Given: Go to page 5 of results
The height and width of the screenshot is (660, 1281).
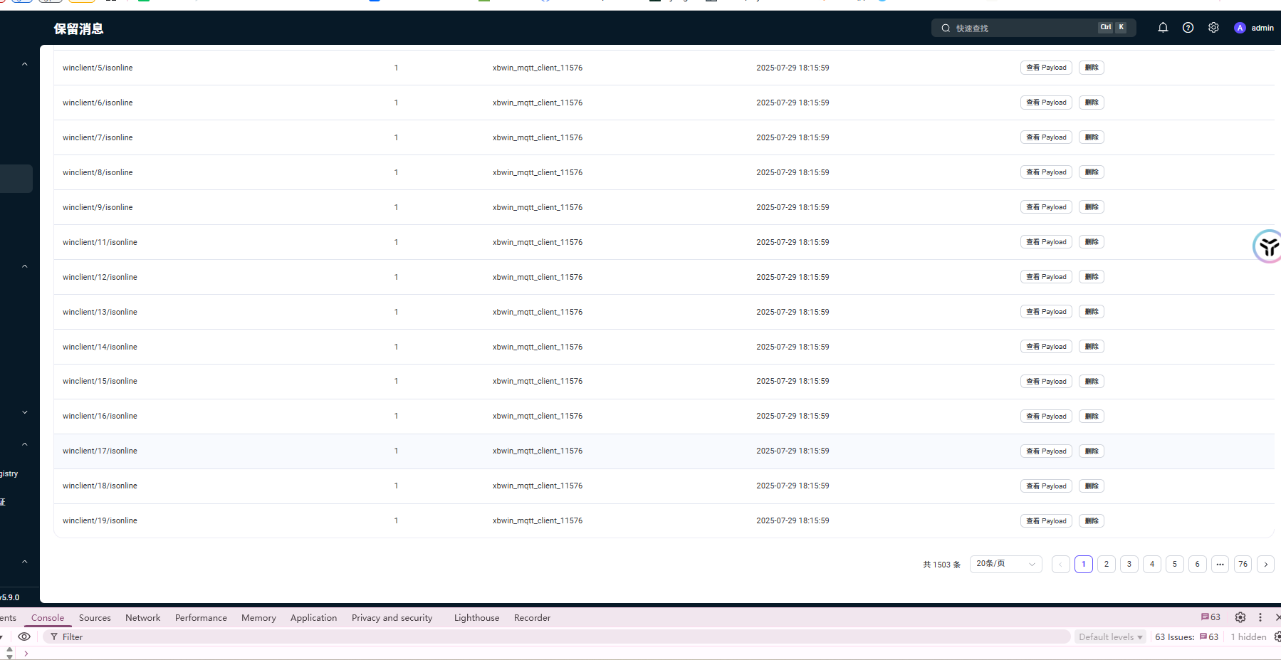Looking at the screenshot, I should pos(1174,564).
